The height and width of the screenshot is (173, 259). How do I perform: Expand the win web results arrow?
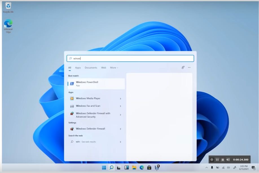pyautogui.click(x=120, y=142)
